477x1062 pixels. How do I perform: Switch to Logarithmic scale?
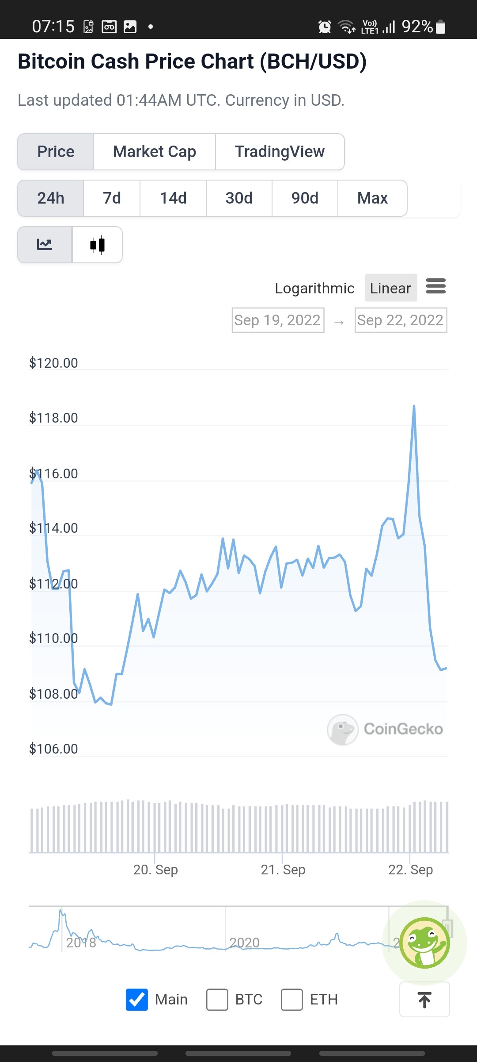coord(314,288)
